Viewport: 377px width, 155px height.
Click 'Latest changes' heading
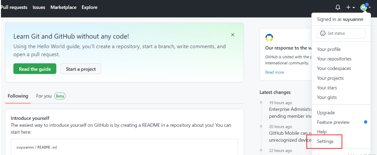pyautogui.click(x=275, y=92)
